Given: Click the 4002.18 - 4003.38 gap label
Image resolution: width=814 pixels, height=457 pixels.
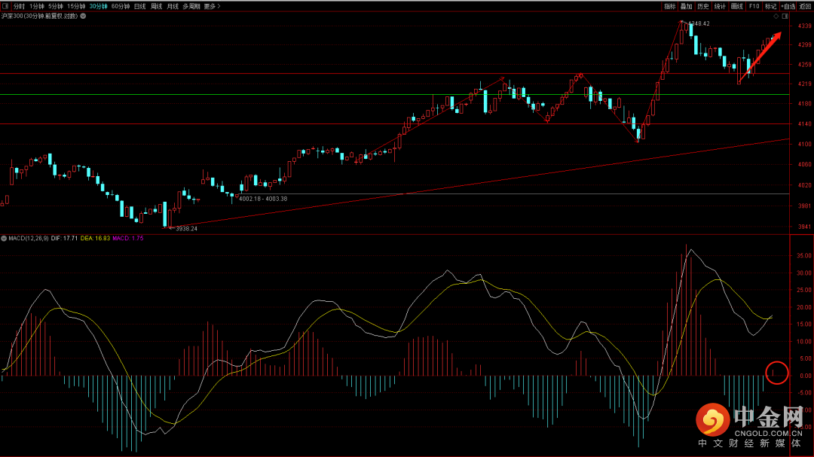Looking at the screenshot, I should click(x=263, y=199).
